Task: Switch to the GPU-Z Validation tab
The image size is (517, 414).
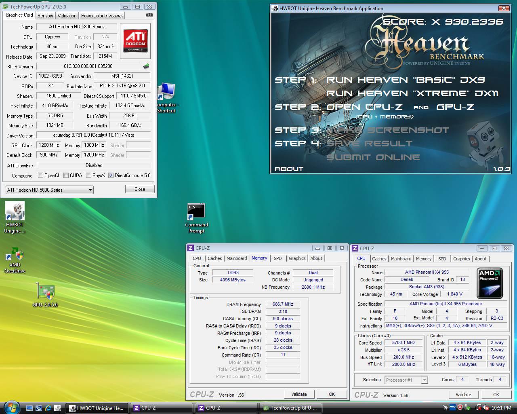Action: pos(67,15)
